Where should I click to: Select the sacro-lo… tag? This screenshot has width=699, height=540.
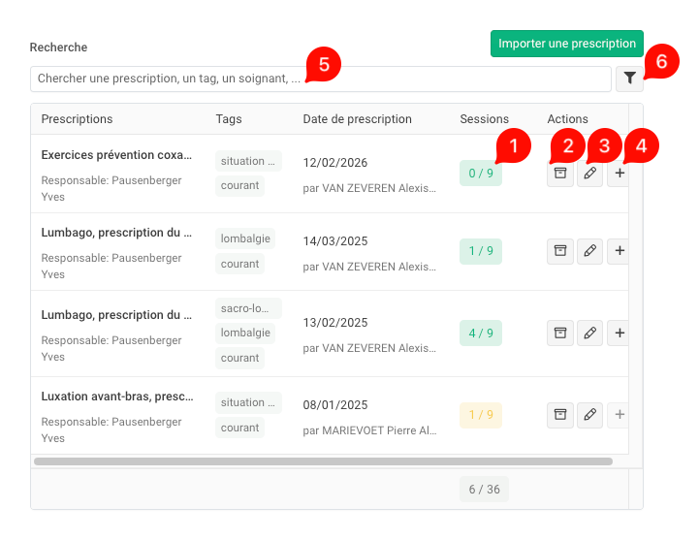(x=248, y=308)
